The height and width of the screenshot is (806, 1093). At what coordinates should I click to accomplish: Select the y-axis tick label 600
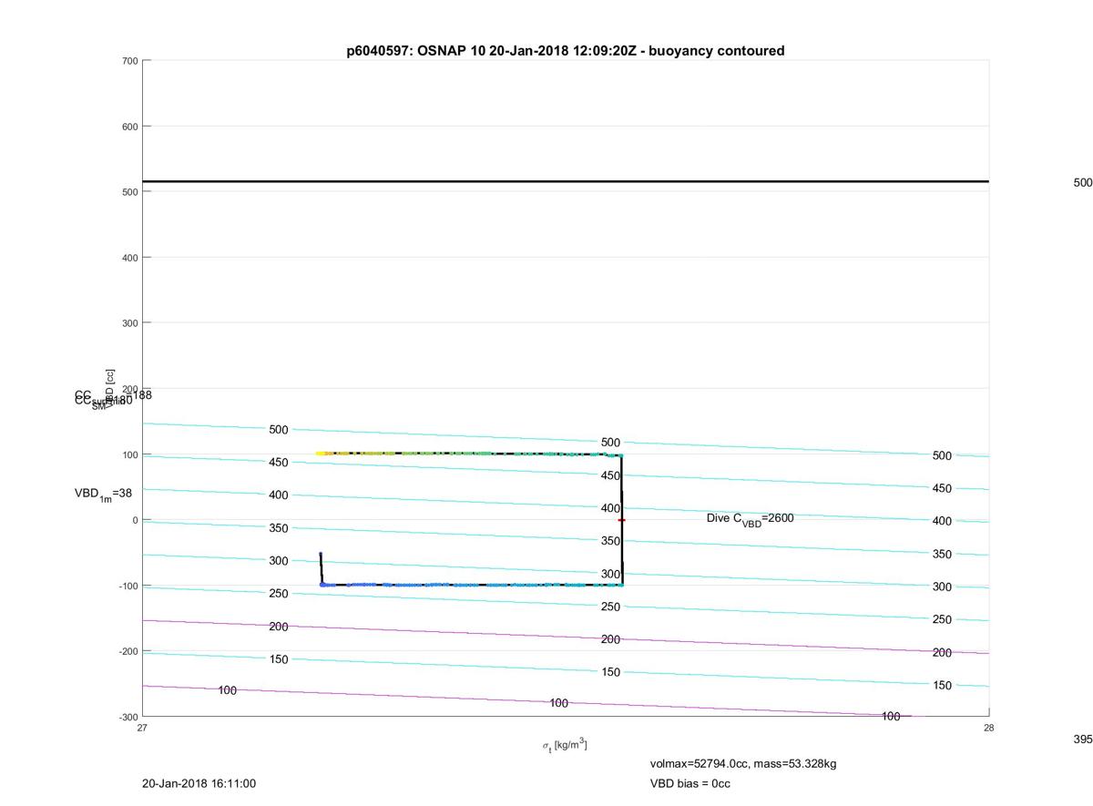click(x=129, y=127)
